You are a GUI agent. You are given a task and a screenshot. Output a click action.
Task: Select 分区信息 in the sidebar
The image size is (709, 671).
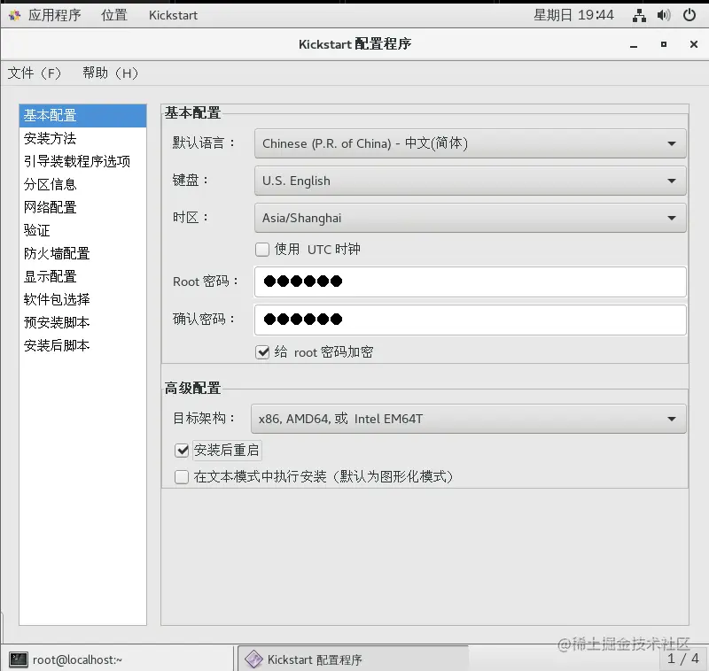tap(82, 184)
